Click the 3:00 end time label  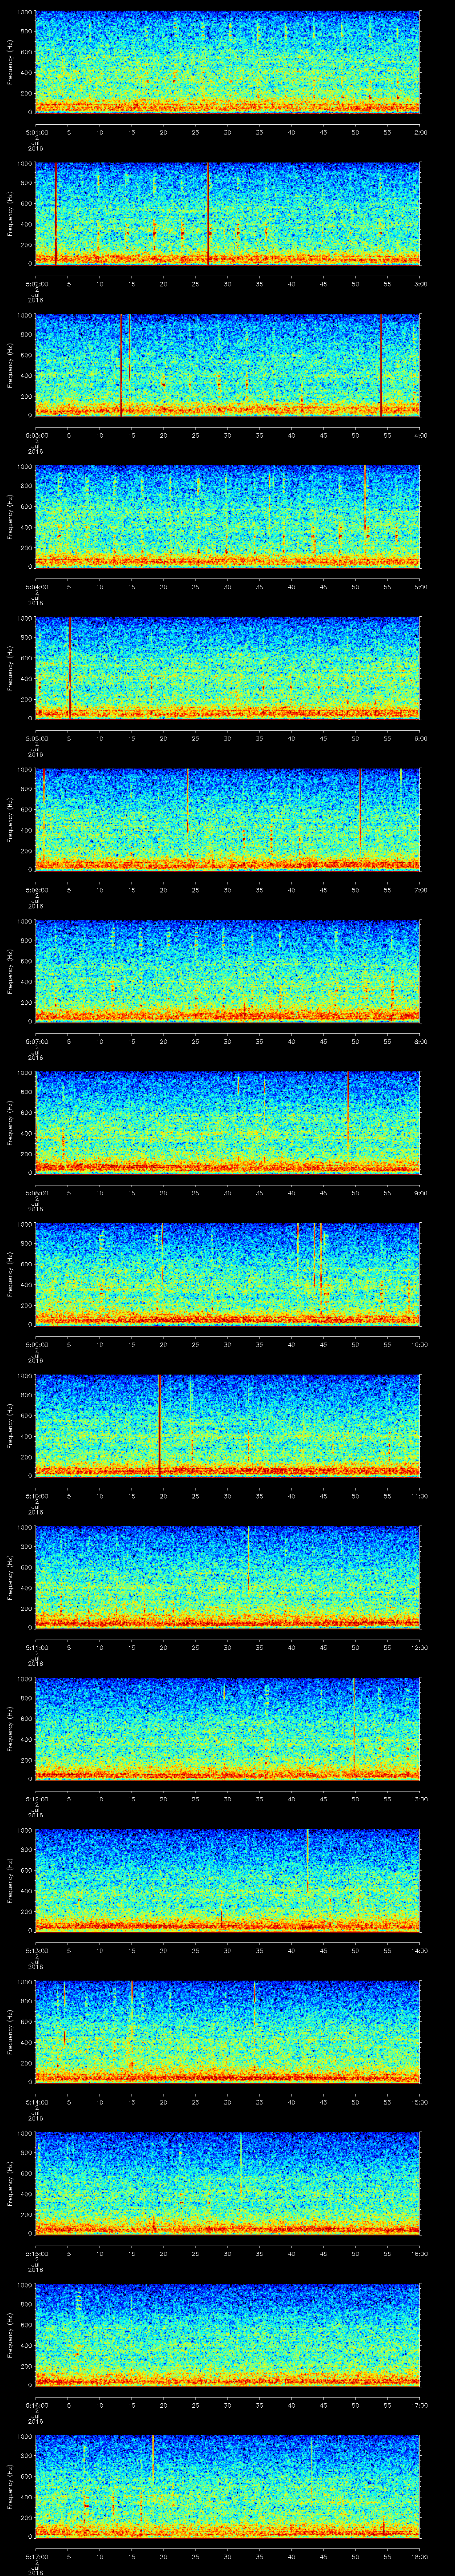(420, 284)
